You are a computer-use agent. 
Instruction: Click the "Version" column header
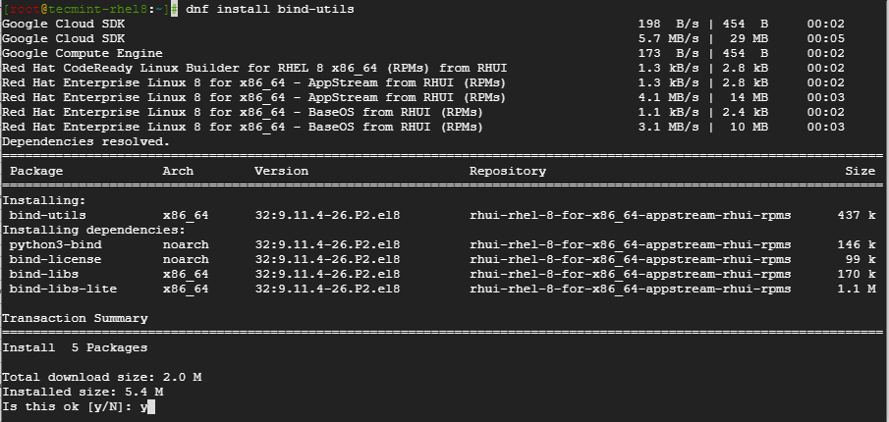(x=281, y=171)
